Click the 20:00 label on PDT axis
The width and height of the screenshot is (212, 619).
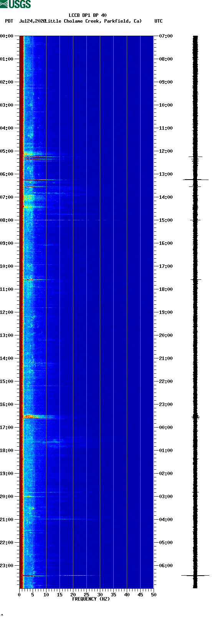point(7,497)
